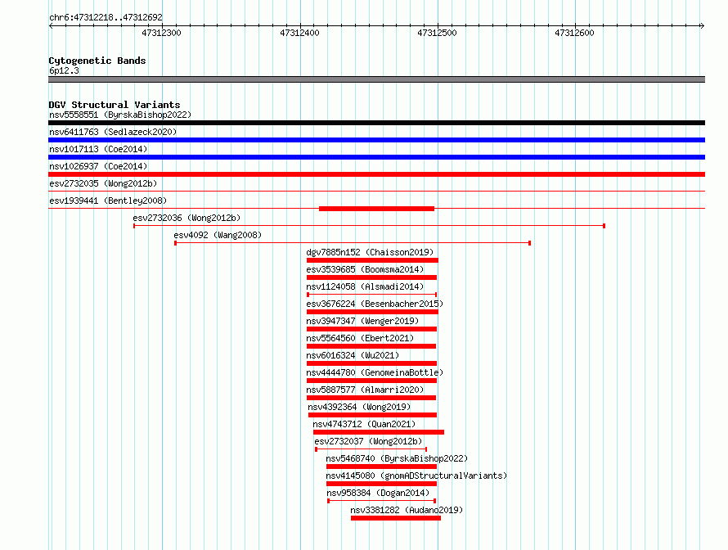Click the ruler's right arrow end
This screenshot has width=728, height=550.
[702, 26]
